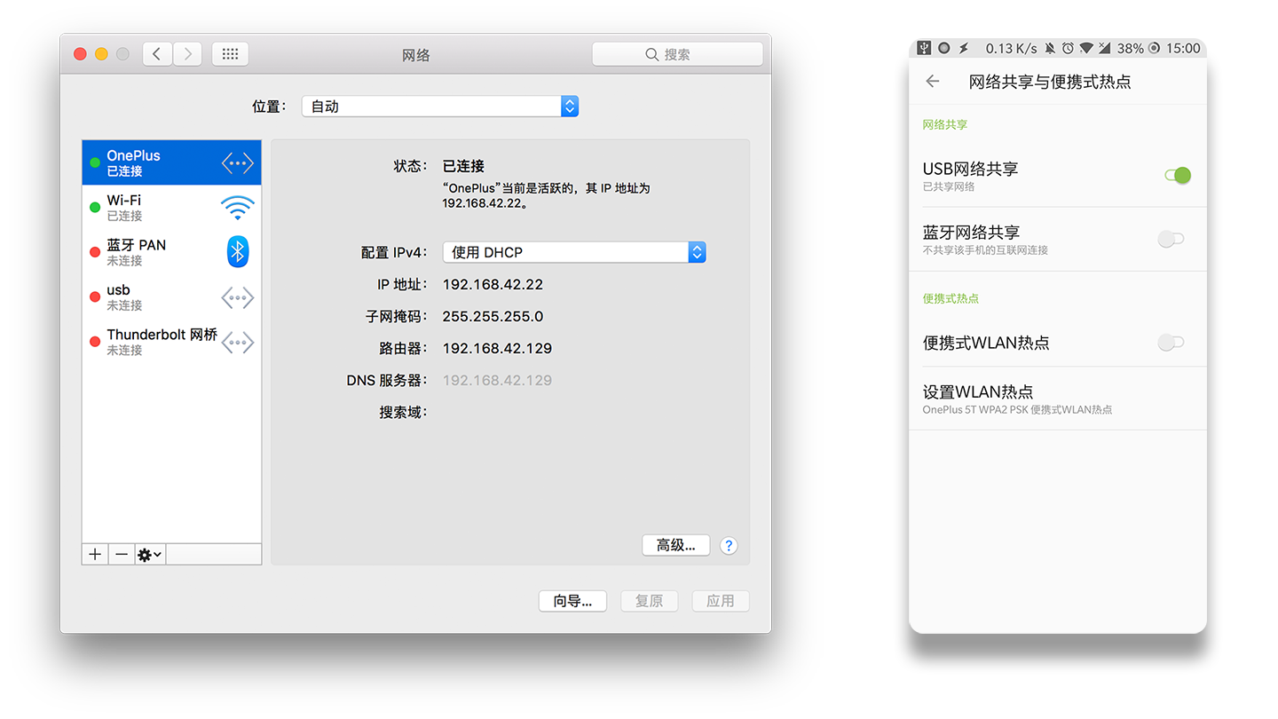Remove selected service with minus button
The width and height of the screenshot is (1278, 719).
[122, 555]
